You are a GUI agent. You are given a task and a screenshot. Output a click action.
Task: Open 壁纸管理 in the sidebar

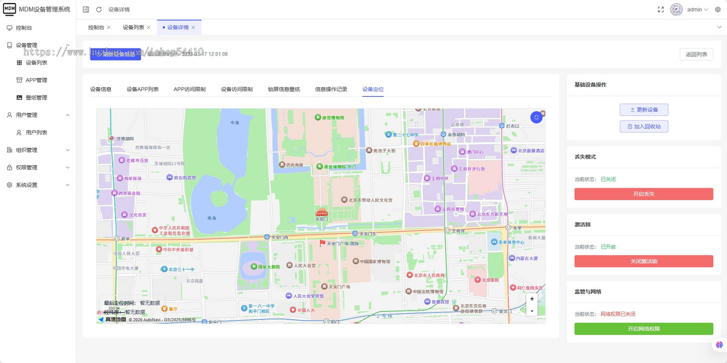(38, 97)
